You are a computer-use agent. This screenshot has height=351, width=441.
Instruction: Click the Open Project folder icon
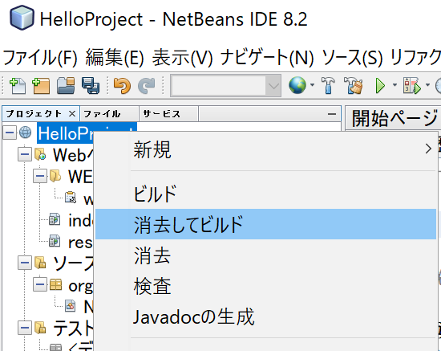click(66, 86)
